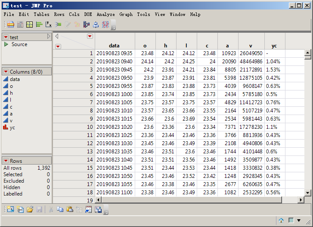313x227 pixels.
Task: Open the Analyze menu
Action: pos(105,14)
